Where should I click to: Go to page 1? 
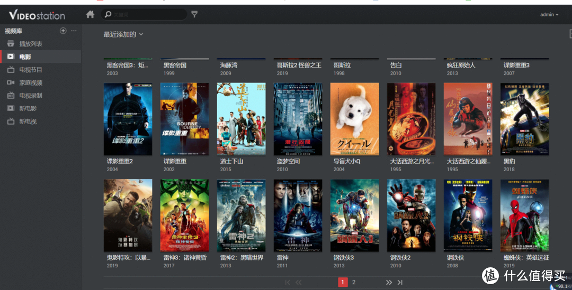pos(343,282)
